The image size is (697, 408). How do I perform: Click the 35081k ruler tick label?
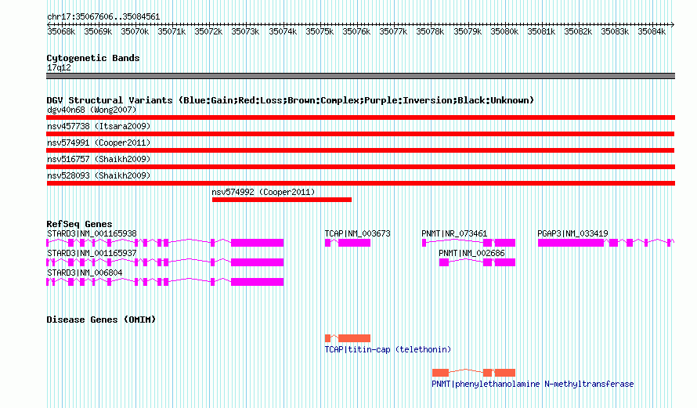click(x=541, y=31)
